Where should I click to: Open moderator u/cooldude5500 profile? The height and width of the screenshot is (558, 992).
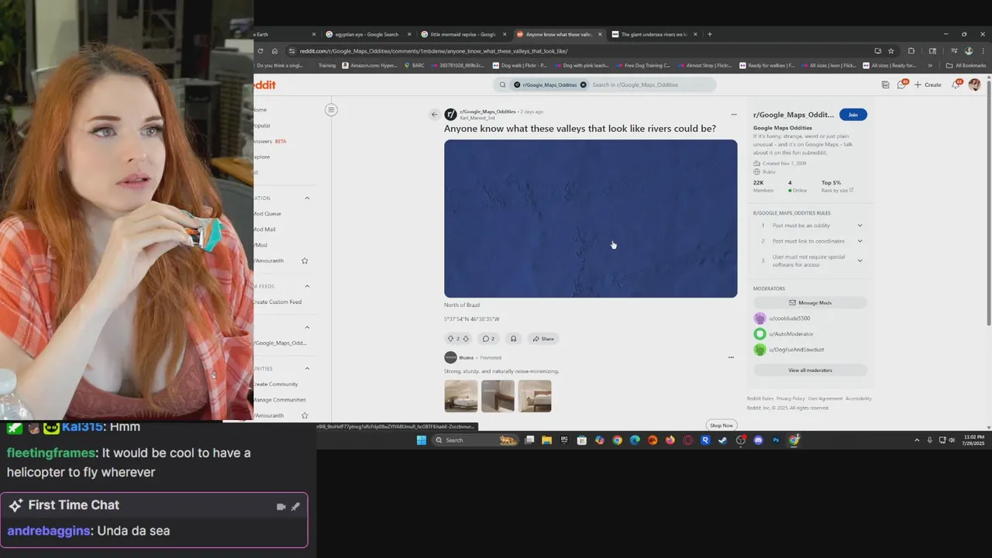pos(789,319)
